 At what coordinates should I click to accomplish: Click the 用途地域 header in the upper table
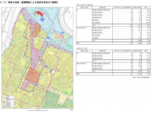102,7
